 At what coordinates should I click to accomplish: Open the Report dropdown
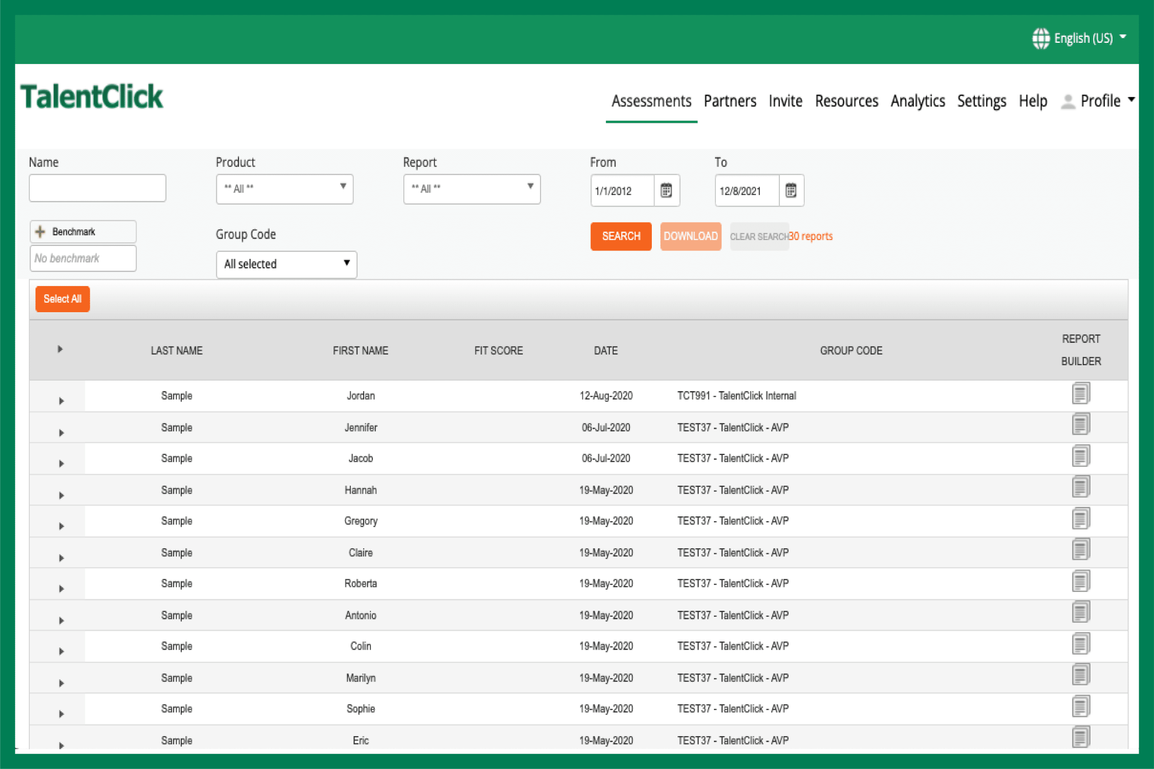tap(472, 189)
